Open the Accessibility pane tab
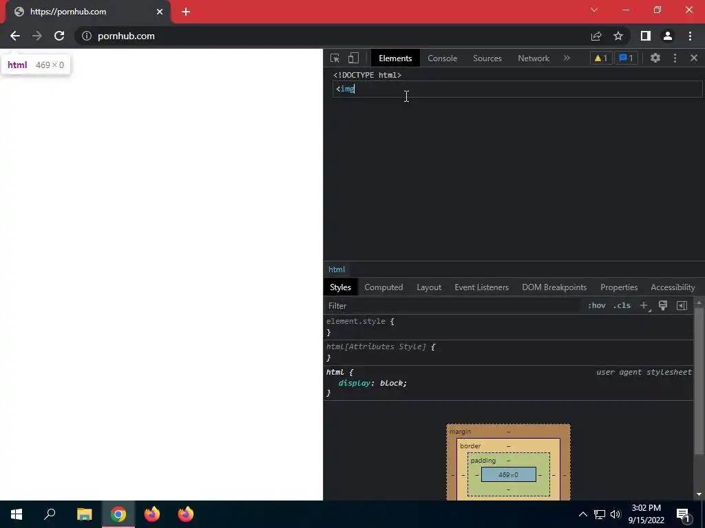 [673, 287]
